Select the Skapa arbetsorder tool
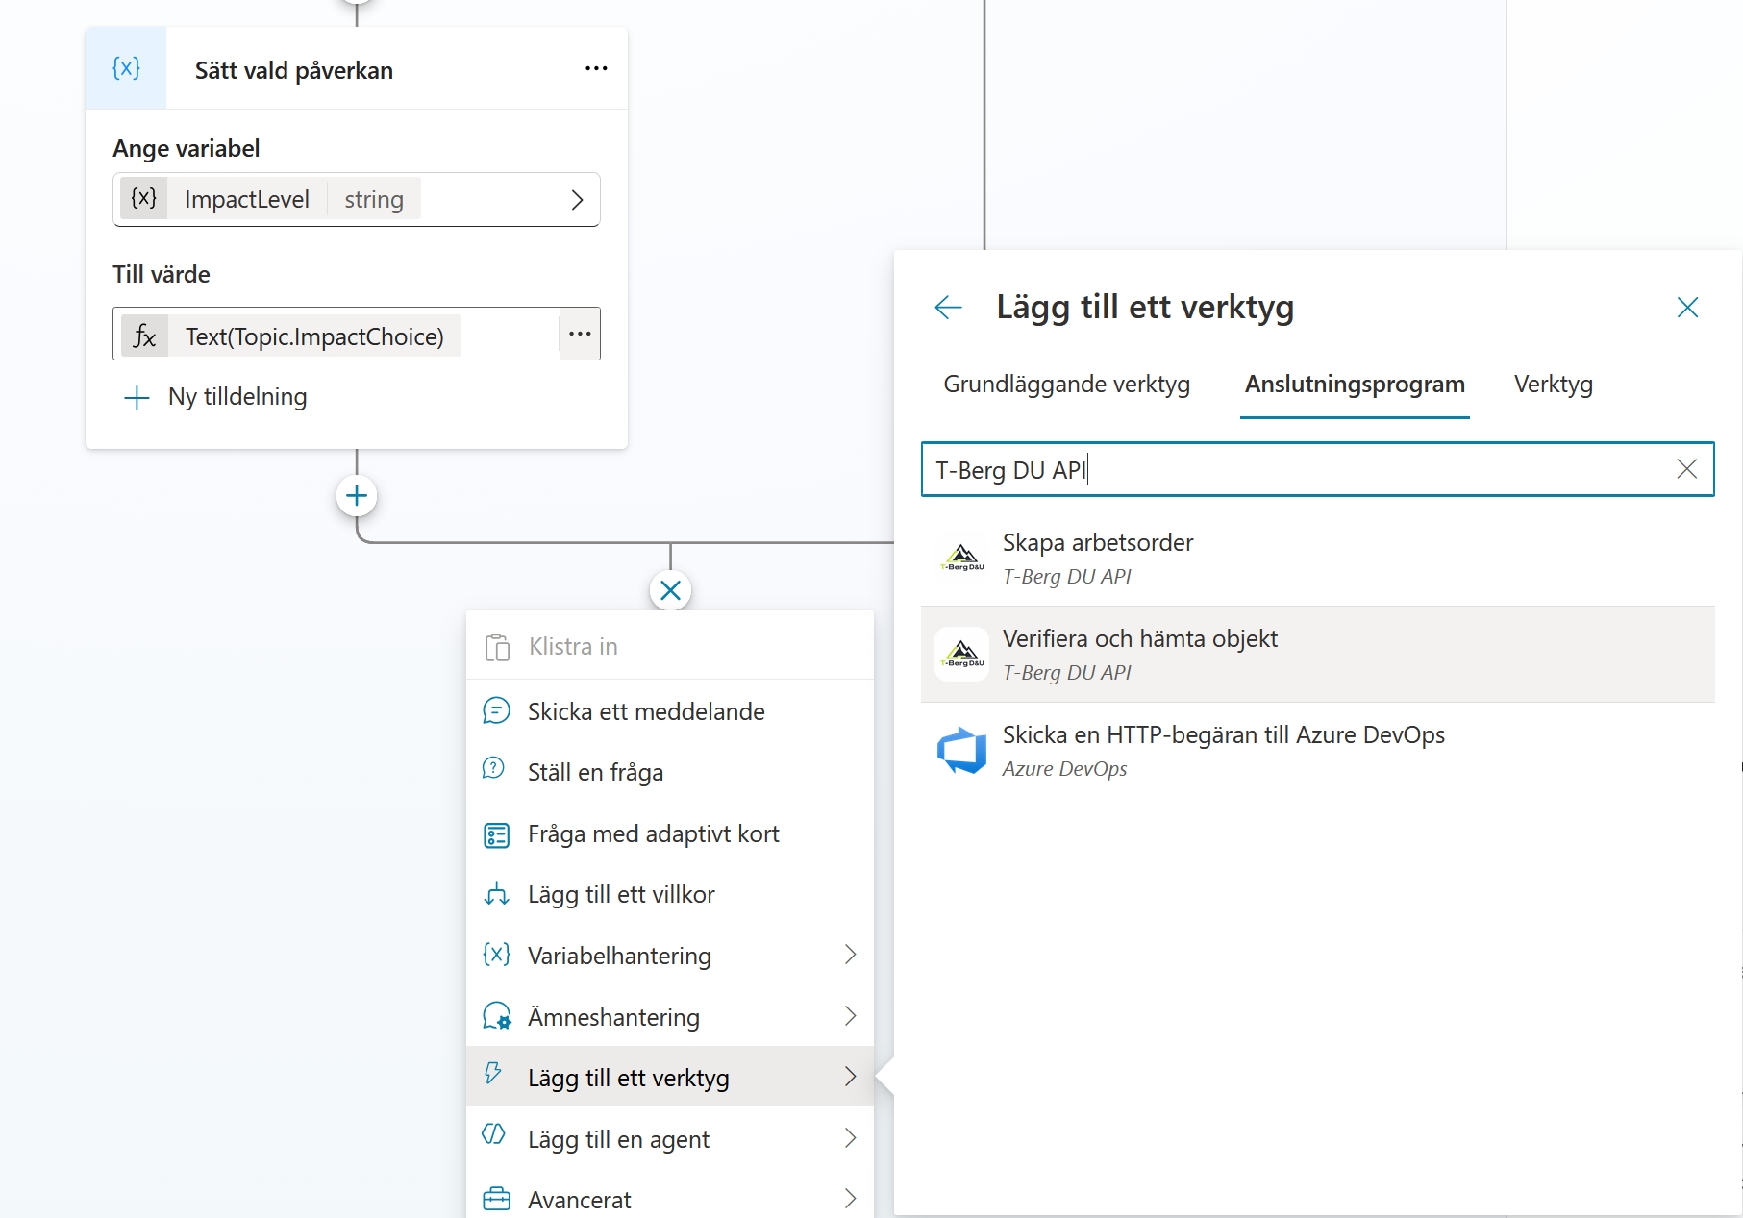This screenshot has width=1743, height=1218. click(1317, 559)
